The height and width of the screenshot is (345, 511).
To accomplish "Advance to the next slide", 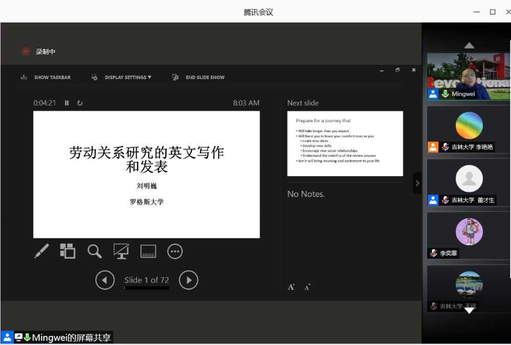I will click(189, 280).
